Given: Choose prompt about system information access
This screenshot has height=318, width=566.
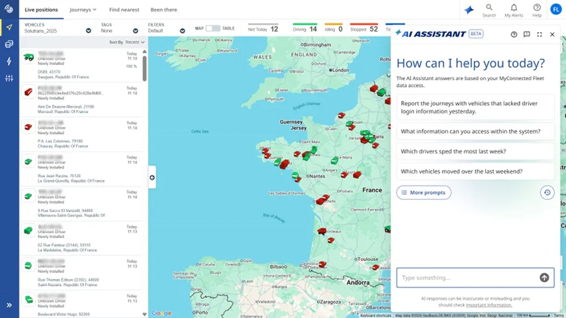Looking at the screenshot, I should [475, 131].
